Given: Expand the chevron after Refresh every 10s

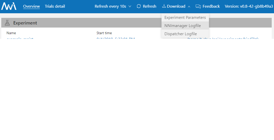Looking at the screenshot, I should (130, 6).
